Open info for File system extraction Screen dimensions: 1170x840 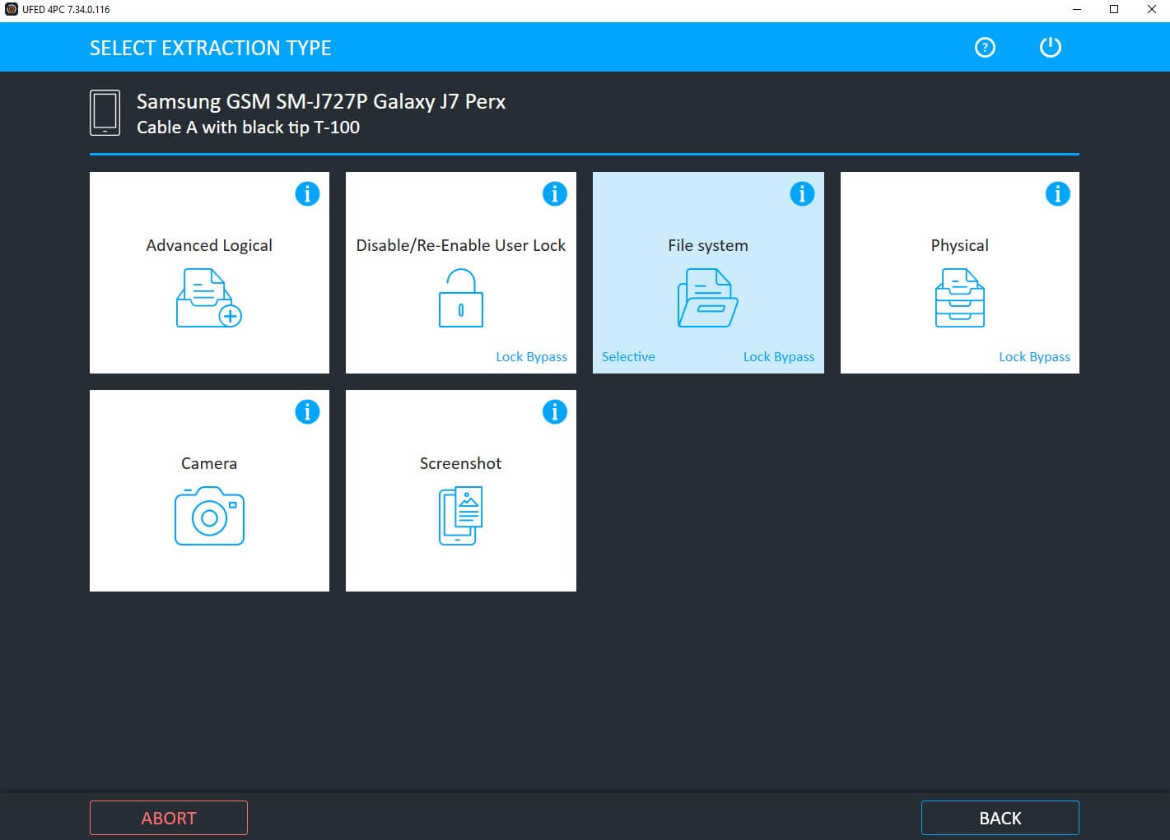tap(802, 193)
